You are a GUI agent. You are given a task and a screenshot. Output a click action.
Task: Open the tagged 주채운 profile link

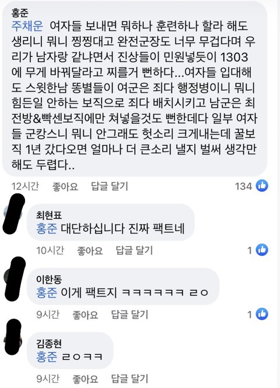pyautogui.click(x=27, y=26)
